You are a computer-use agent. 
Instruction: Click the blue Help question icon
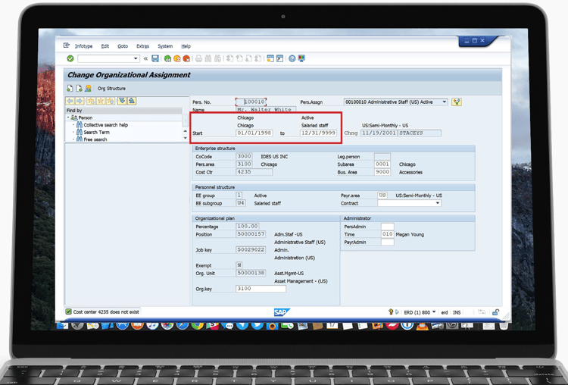(x=292, y=58)
